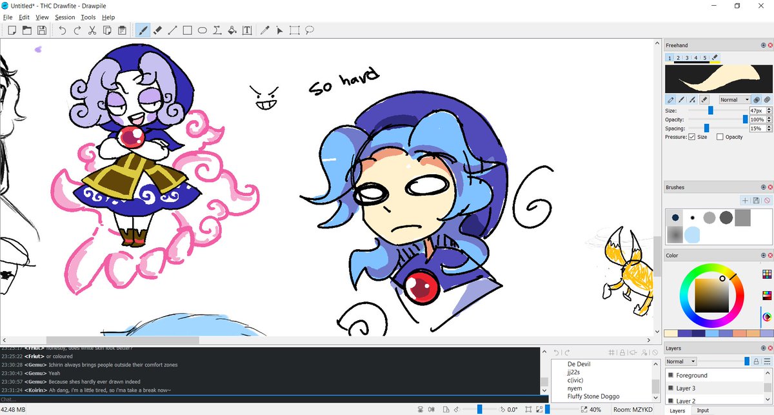Enable incremental blend mode button
Viewport: 774px width, 415px height.
coord(757,100)
